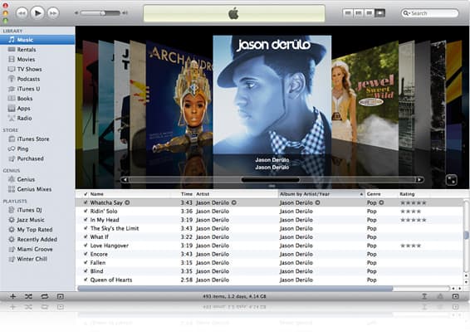The image size is (470, 336).
Task: Toggle shuffle at bottom bar
Action: pos(28,296)
